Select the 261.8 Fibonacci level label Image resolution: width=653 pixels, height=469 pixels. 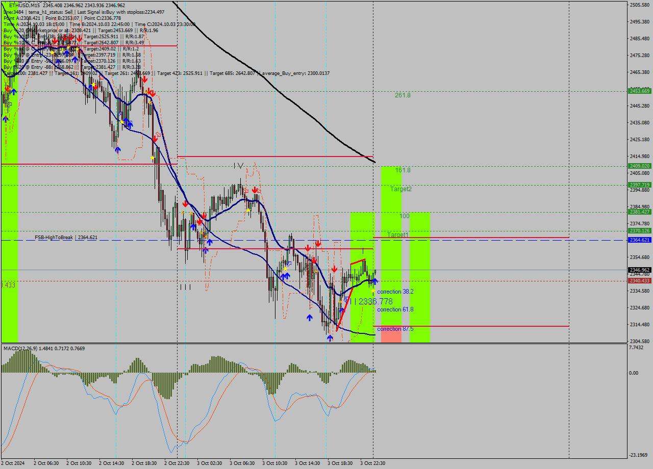pyautogui.click(x=402, y=95)
